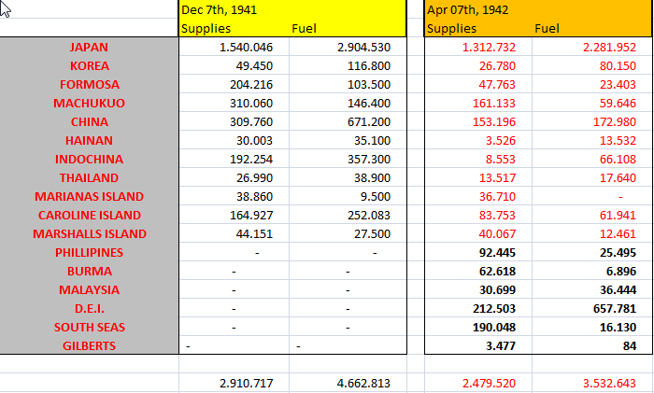Select Korea 1942 fuel cell 80.150
Viewport: 654px width, 393px height.
coord(591,66)
